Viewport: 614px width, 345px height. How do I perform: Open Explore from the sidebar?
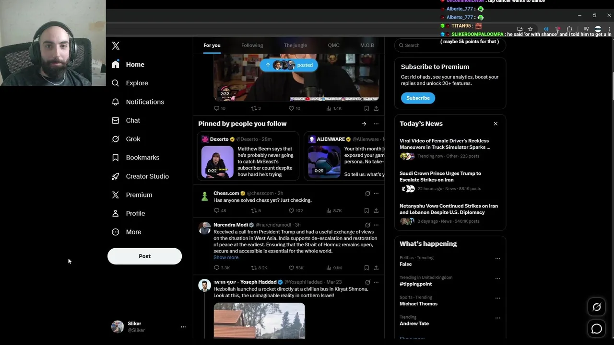point(130,83)
